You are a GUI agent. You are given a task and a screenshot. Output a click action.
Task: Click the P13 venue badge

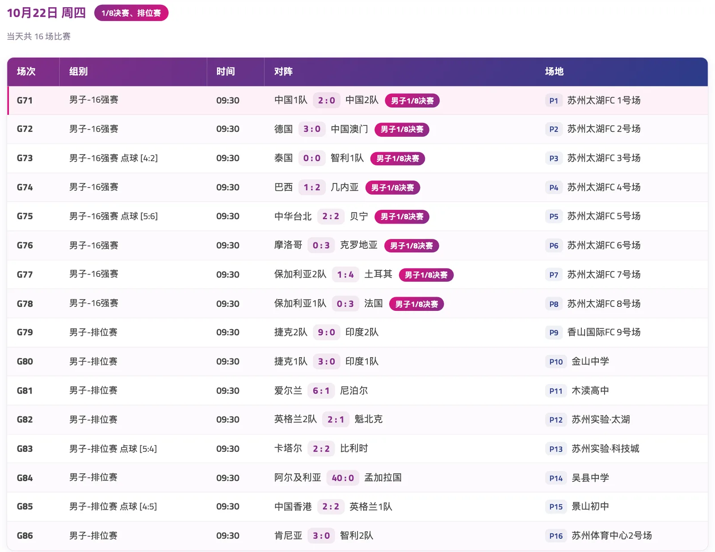tap(556, 448)
